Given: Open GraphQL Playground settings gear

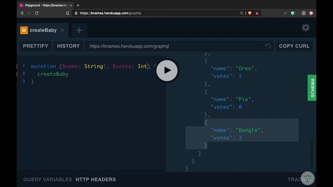Looking at the screenshot, I should click(305, 28).
